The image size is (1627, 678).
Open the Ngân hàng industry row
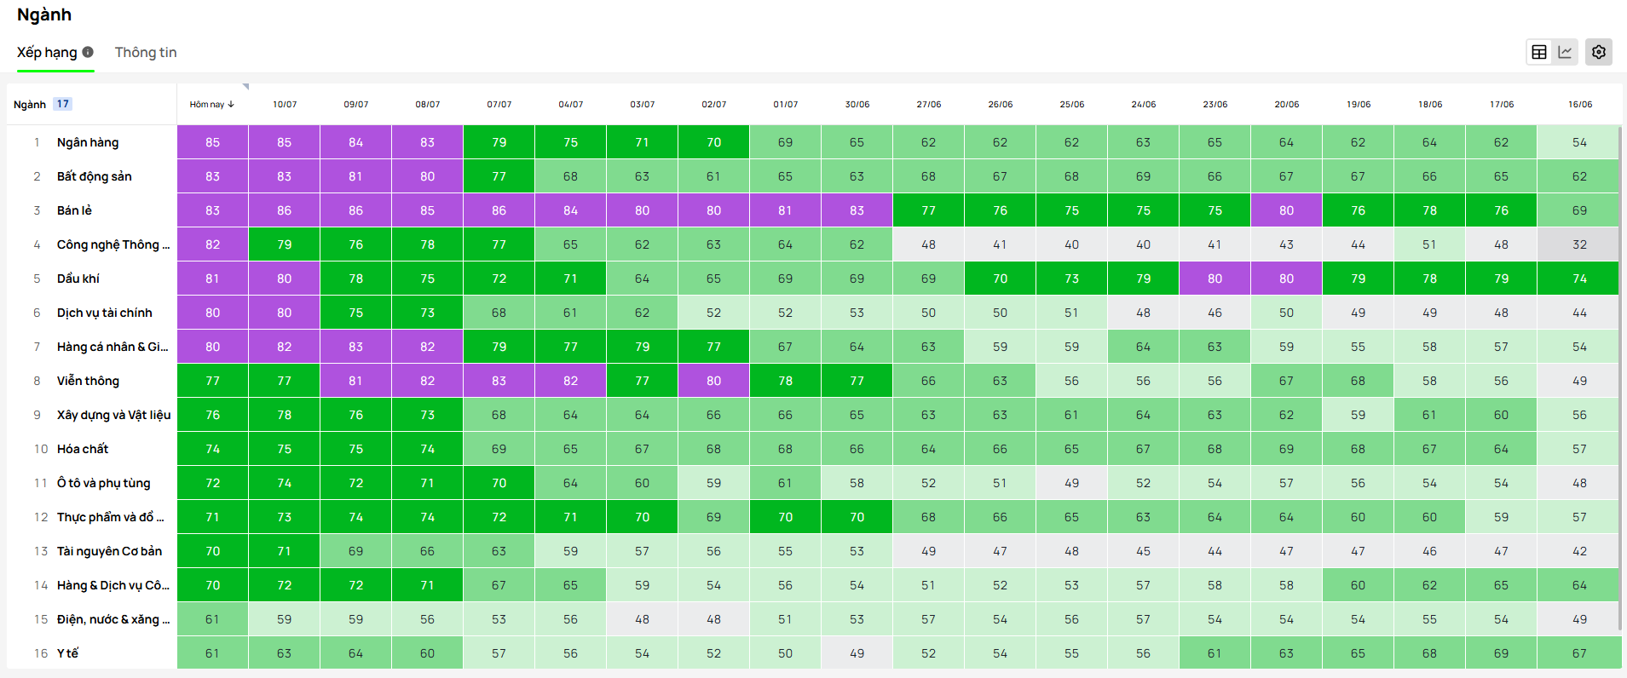point(88,142)
